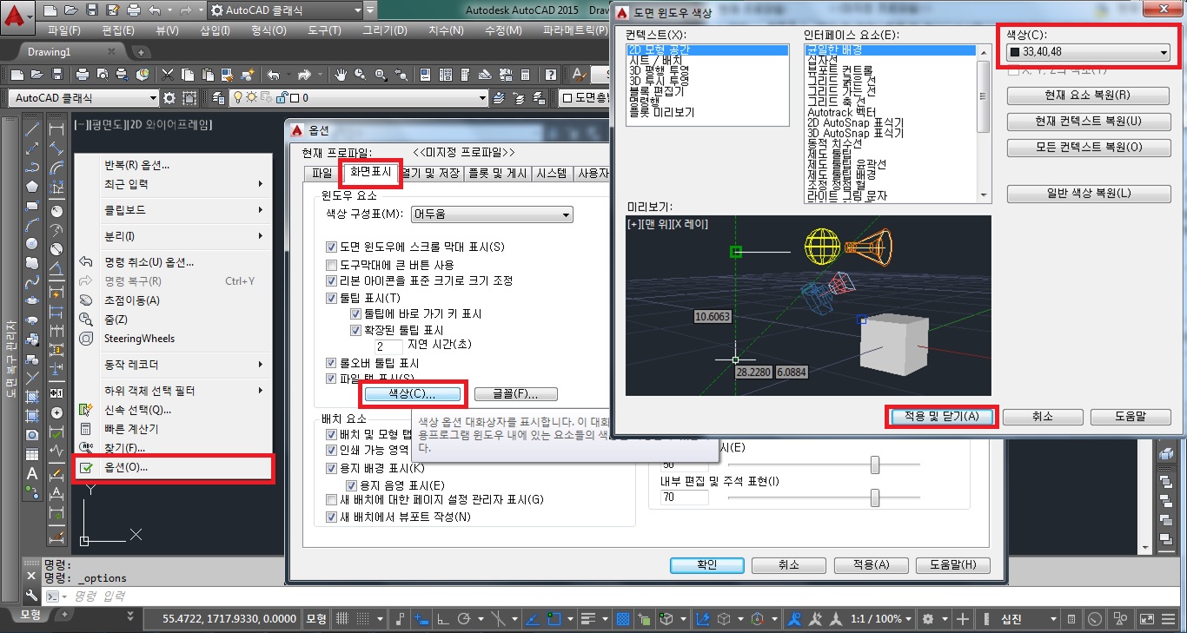Open 파일(F) menu in menu bar
The width and height of the screenshot is (1187, 633).
[x=64, y=30]
